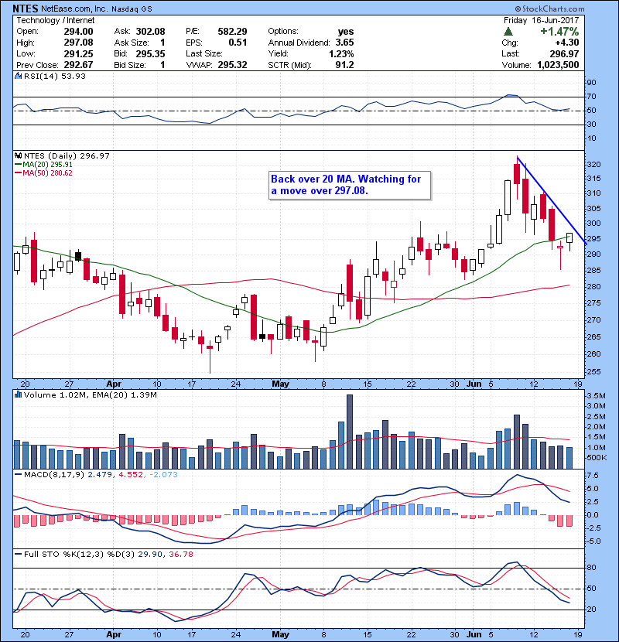Click the NTES Daily candlestick legend icon
The height and width of the screenshot is (642, 619).
pyautogui.click(x=18, y=155)
